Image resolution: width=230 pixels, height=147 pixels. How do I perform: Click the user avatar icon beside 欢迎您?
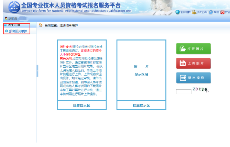point(6,19)
